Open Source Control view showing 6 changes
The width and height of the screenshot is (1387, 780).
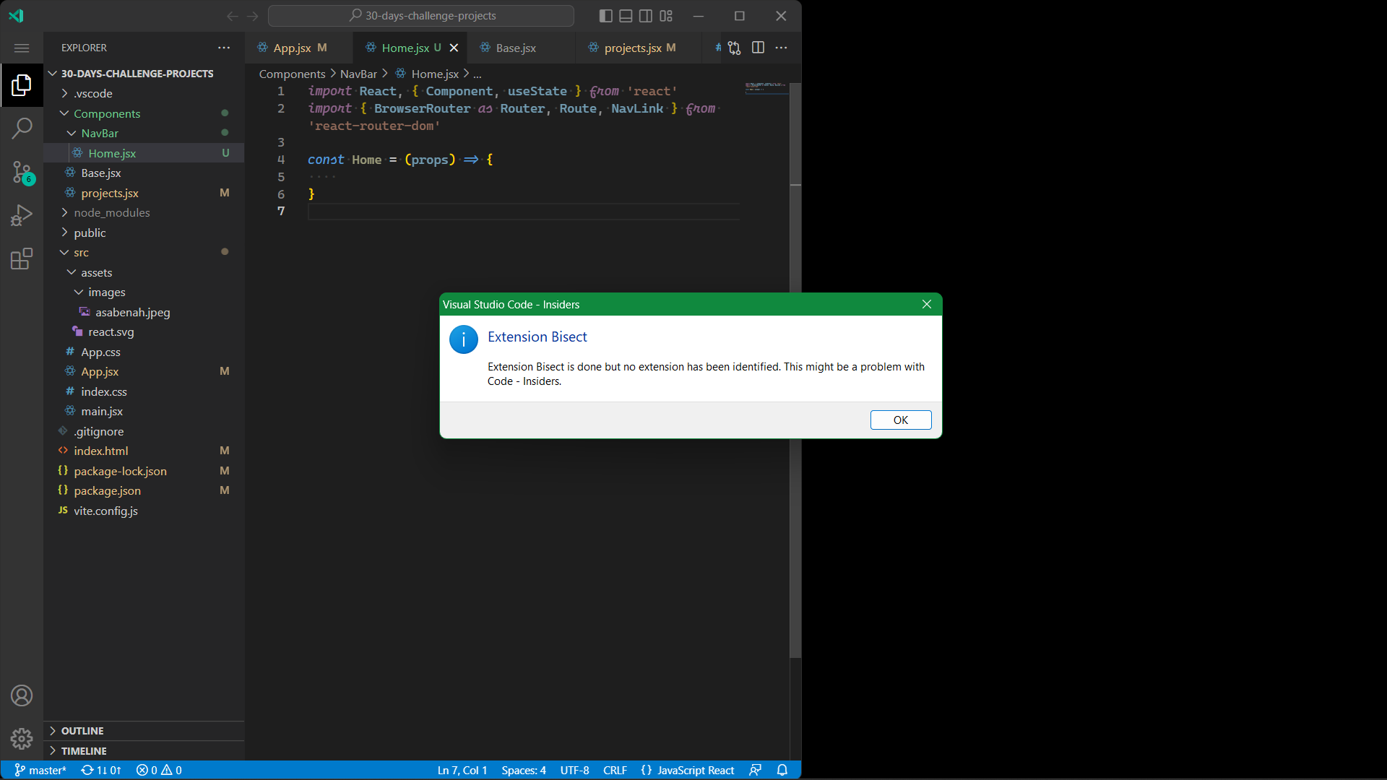(x=22, y=173)
